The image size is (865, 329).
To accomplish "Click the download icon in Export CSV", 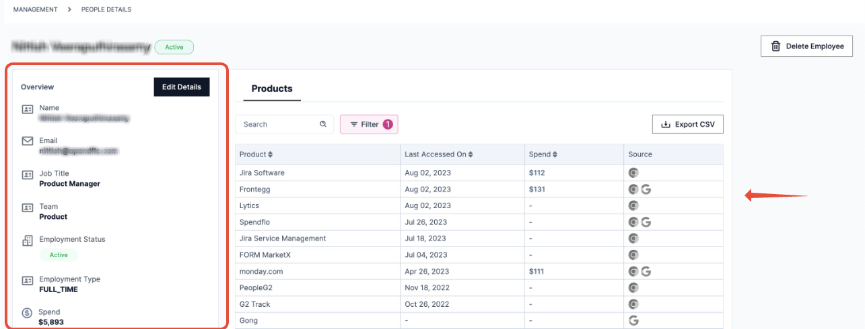I will tap(666, 124).
